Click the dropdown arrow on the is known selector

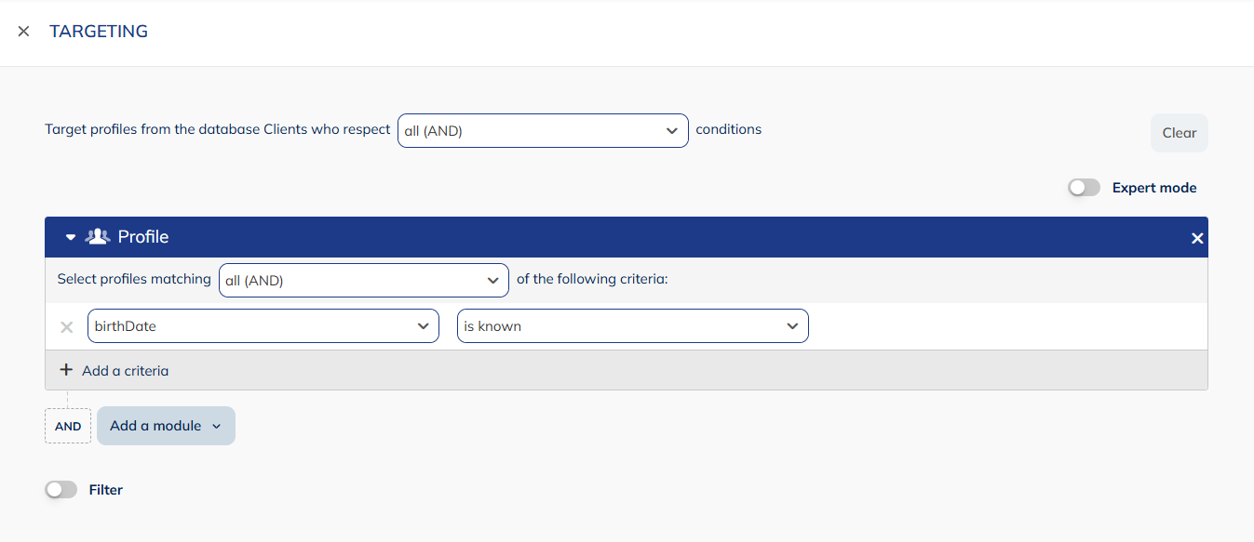[x=792, y=325]
